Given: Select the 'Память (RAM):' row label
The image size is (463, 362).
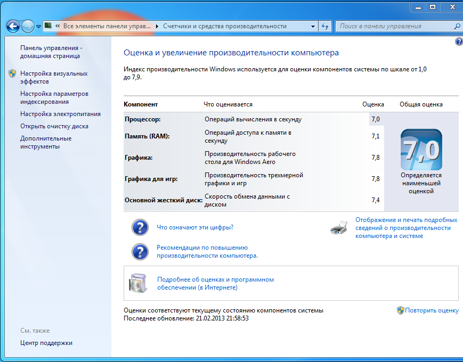Looking at the screenshot, I should coord(147,136).
